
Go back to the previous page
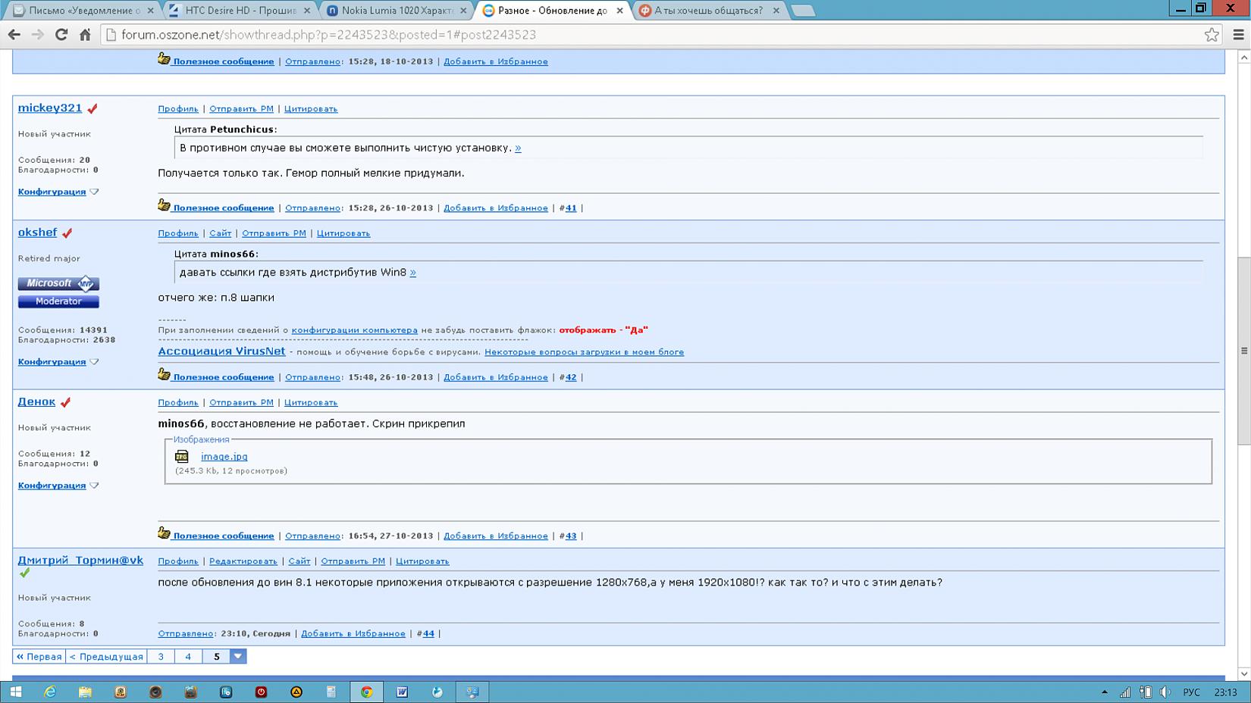pyautogui.click(x=14, y=35)
